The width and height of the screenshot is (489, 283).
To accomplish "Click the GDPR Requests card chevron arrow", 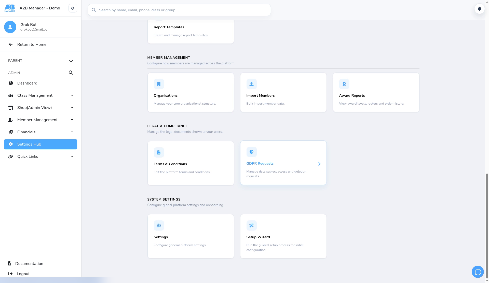I will click(319, 164).
